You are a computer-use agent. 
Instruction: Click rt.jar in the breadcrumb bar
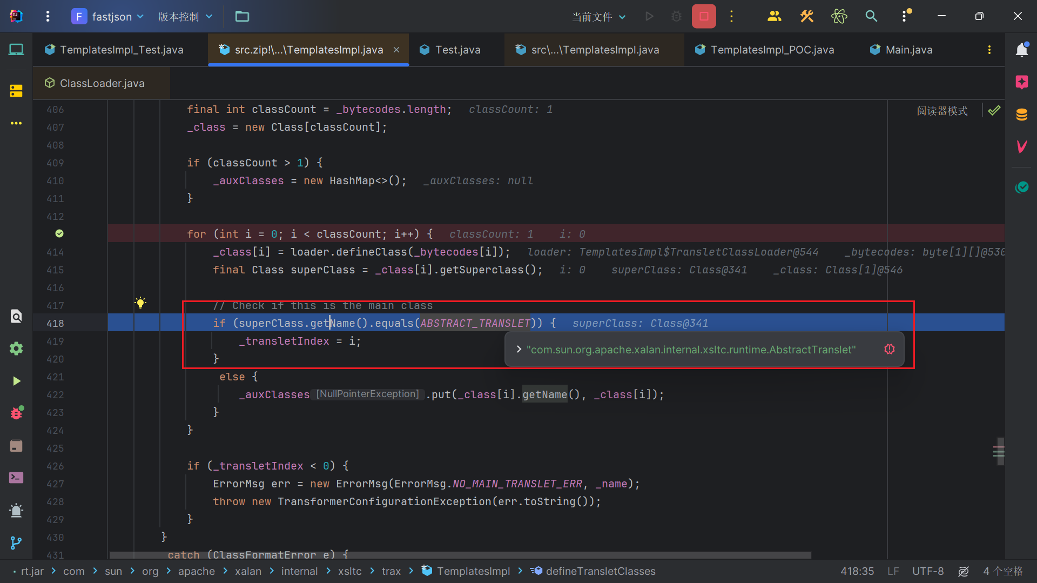[32, 572]
